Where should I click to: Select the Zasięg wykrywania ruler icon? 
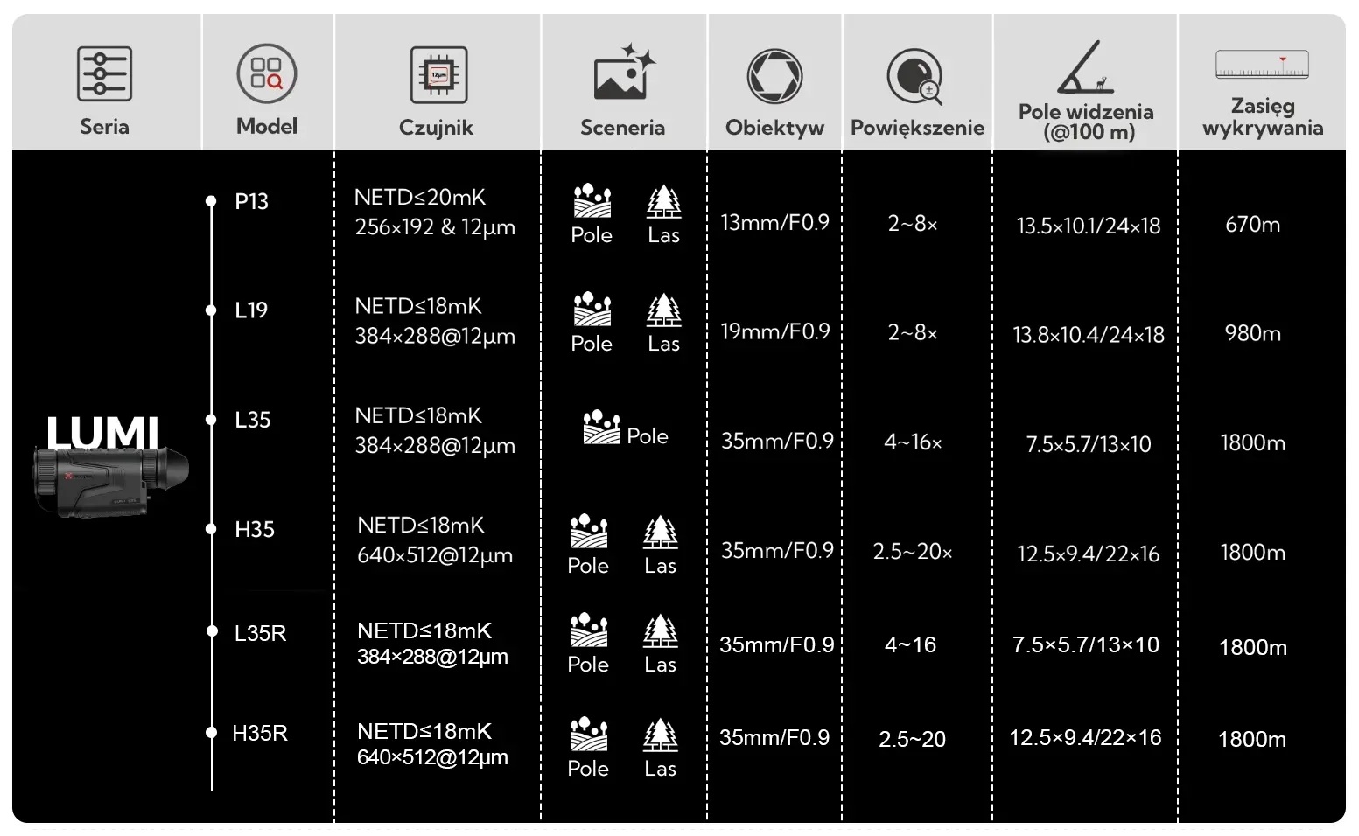point(1262,66)
